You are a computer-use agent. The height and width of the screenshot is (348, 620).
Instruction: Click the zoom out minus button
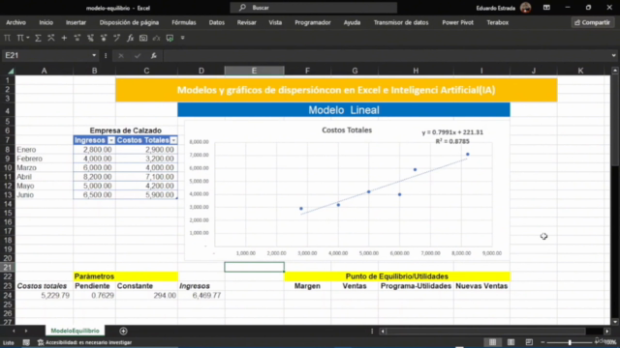coord(542,342)
